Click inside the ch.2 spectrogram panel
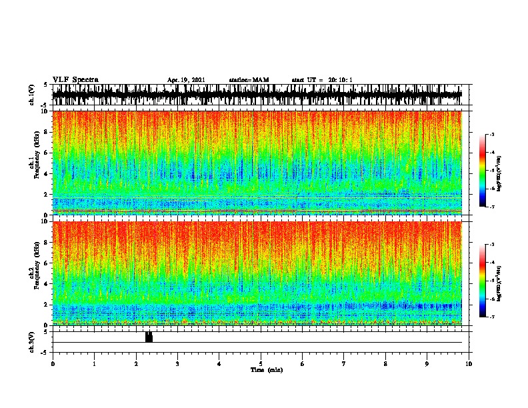The image size is (528, 408). tap(257, 273)
